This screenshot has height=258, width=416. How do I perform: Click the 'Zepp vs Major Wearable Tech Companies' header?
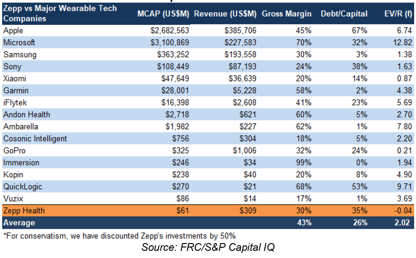(x=60, y=13)
